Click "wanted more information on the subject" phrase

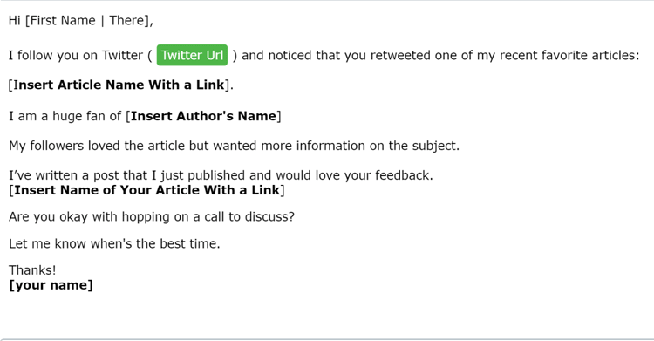337,147
